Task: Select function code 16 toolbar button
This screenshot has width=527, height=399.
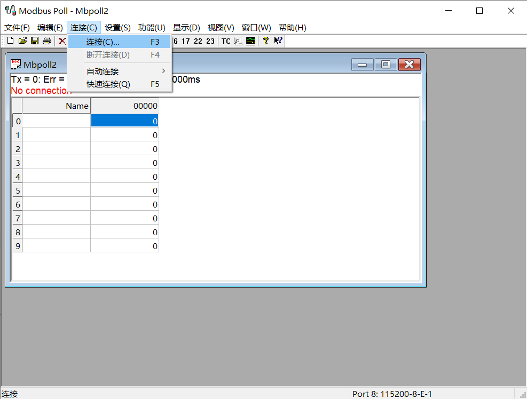Action: click(x=176, y=41)
